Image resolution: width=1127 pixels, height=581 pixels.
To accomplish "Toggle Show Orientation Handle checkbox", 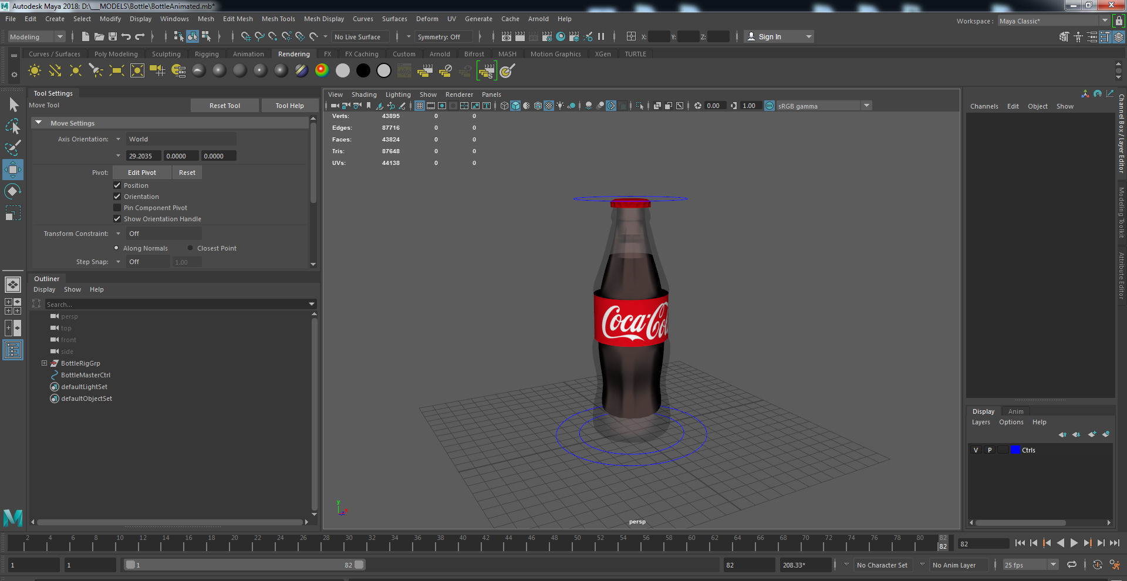I will click(x=117, y=218).
